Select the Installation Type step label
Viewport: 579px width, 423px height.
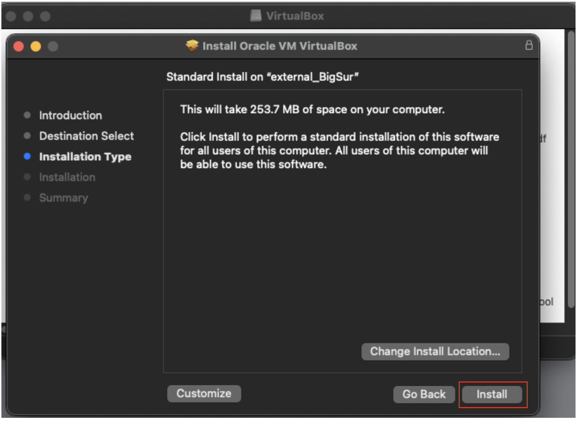pos(85,157)
